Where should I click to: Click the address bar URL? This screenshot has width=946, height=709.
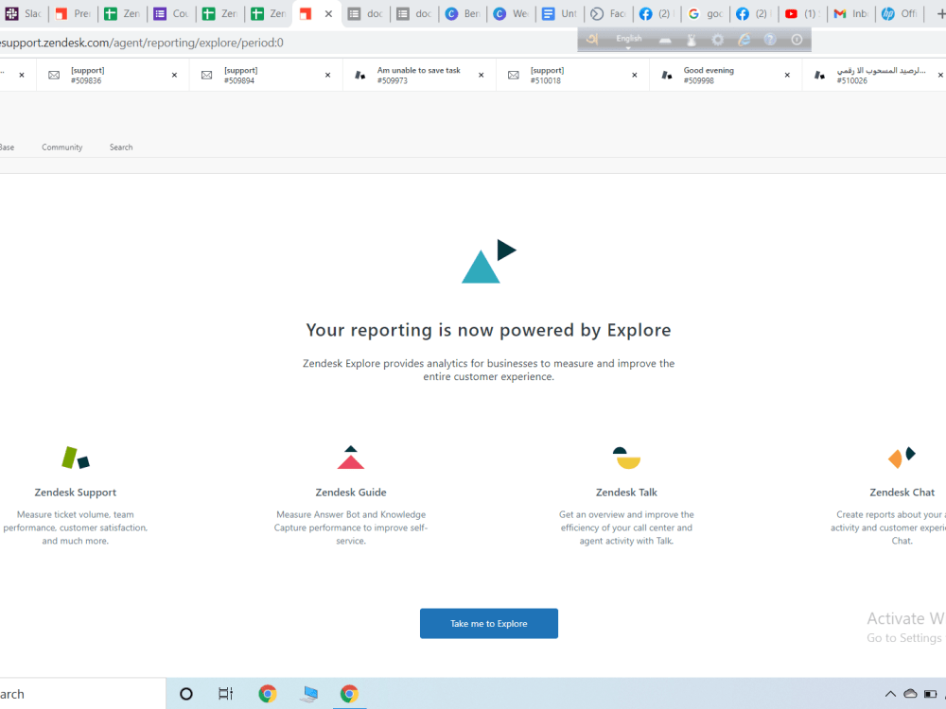click(x=143, y=43)
